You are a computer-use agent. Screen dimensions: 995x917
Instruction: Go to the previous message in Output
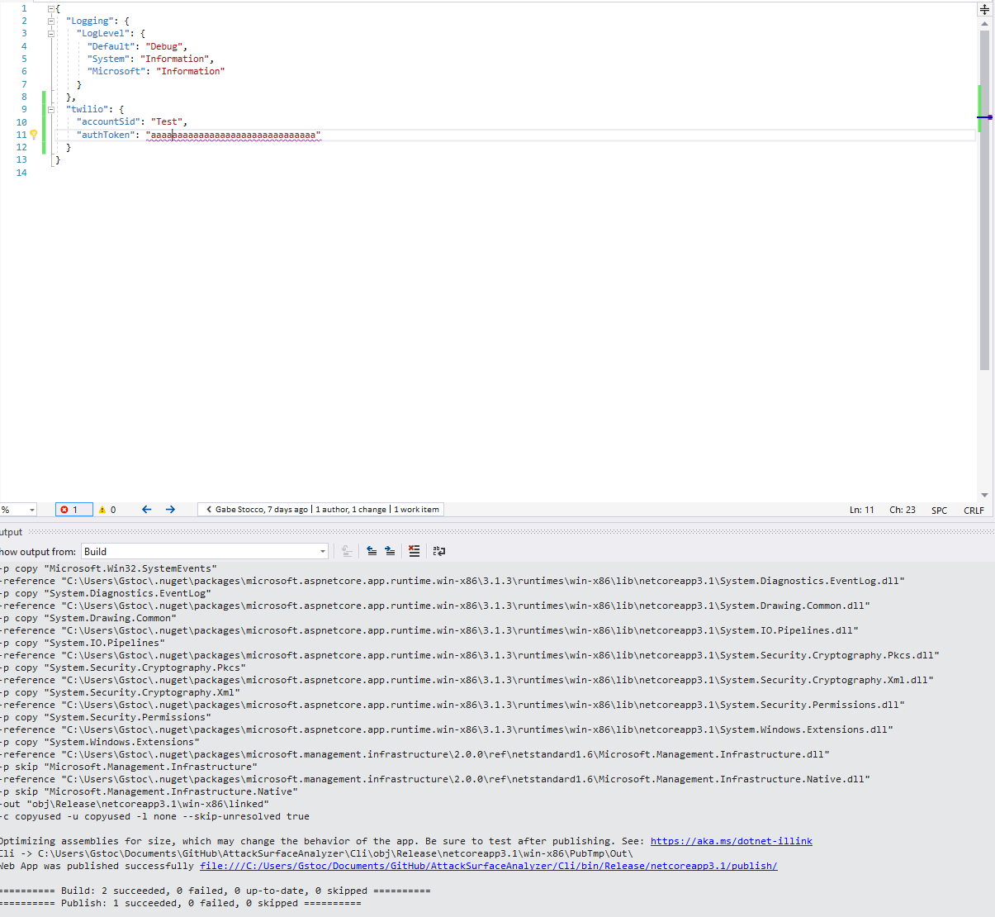tap(372, 551)
